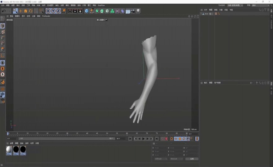273x167 pixels.
Task: Add a Camera object
Action: (x=133, y=11)
